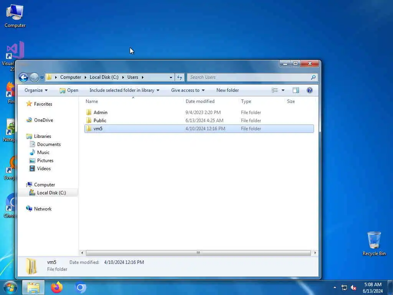393x295 pixels.
Task: Click the File Explorer taskbar button
Action: coord(33,287)
